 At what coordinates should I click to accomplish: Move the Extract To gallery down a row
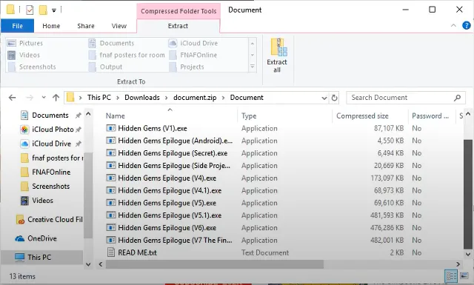[x=252, y=55]
